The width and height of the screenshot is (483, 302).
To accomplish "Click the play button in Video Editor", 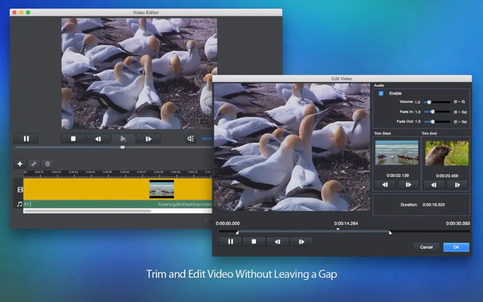I will pyautogui.click(x=123, y=138).
